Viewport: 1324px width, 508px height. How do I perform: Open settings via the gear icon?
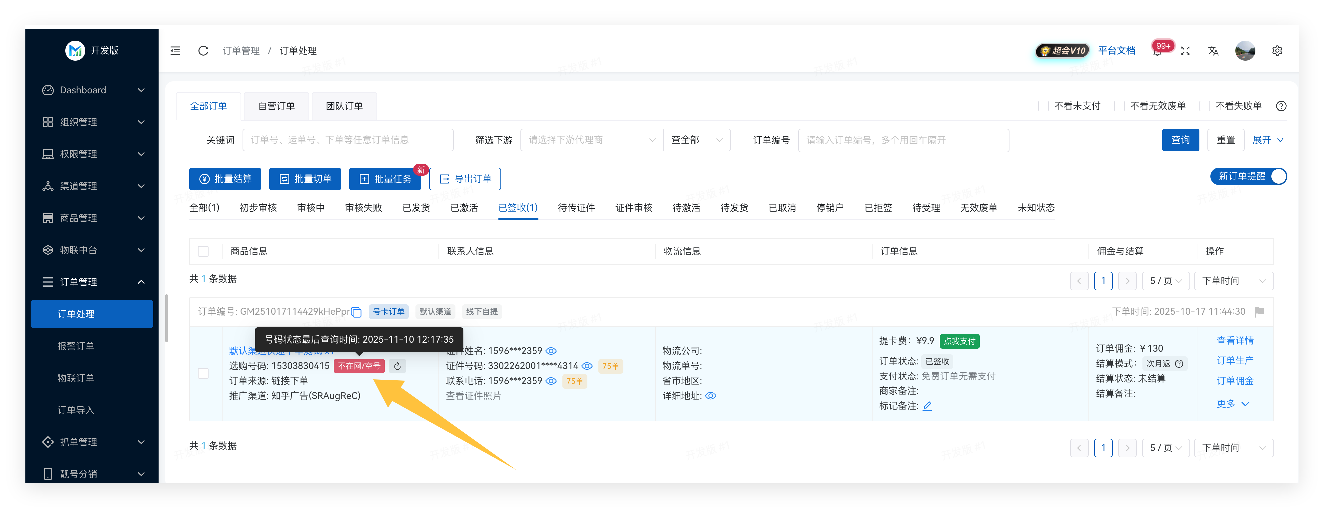tap(1278, 51)
